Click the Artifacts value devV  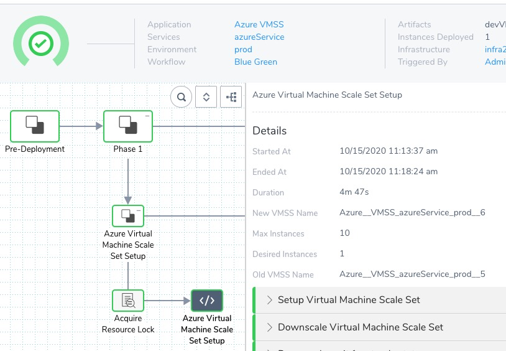click(x=495, y=24)
